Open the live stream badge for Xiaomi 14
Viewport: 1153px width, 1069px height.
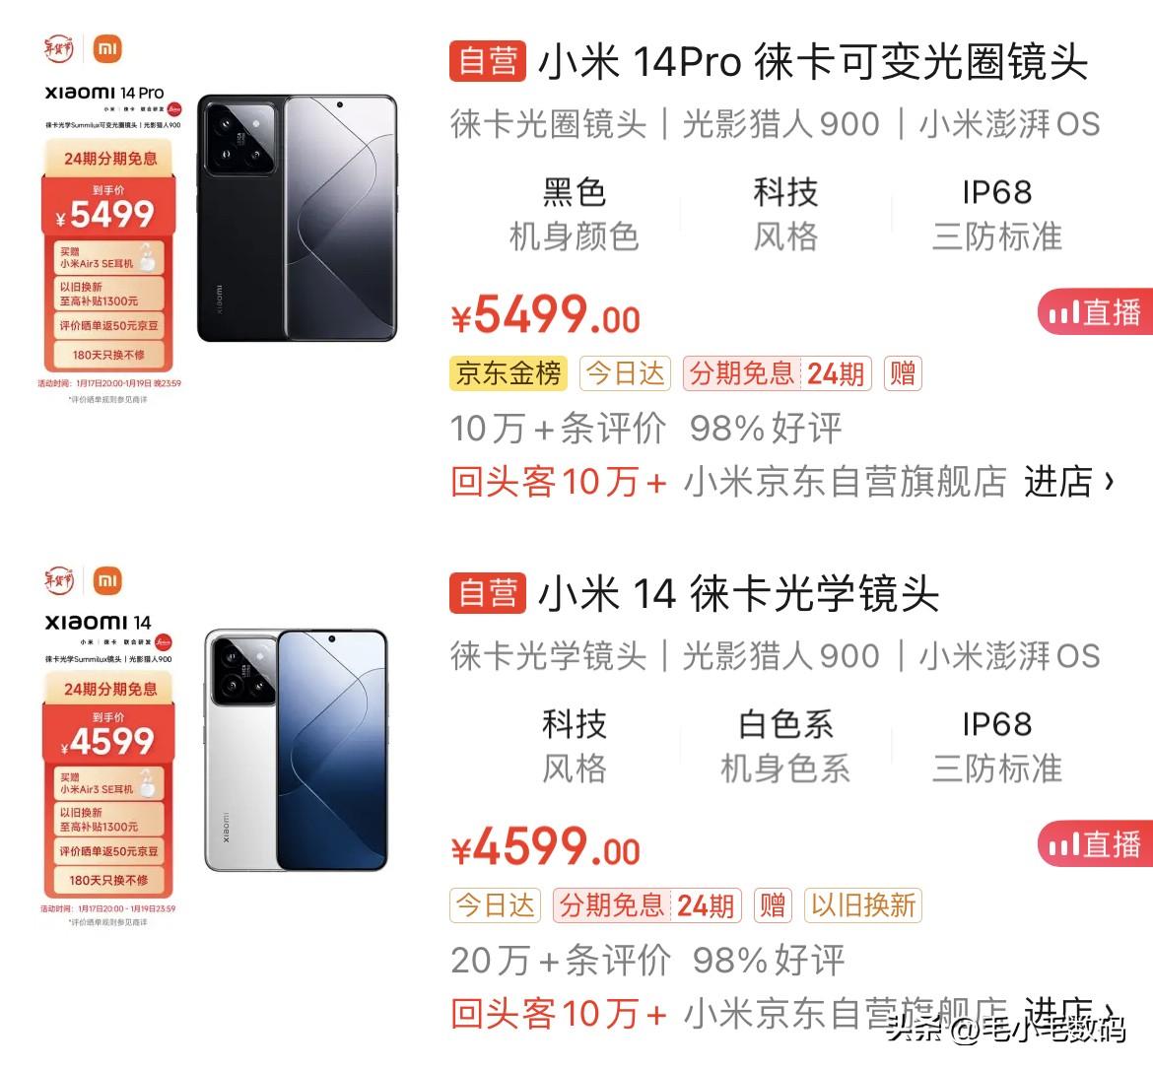click(1096, 844)
